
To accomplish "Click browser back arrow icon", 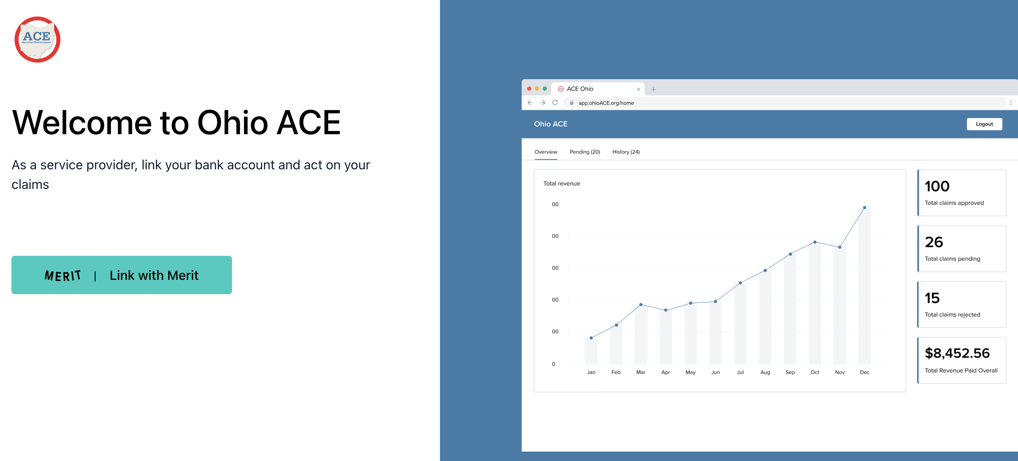I will pyautogui.click(x=530, y=103).
